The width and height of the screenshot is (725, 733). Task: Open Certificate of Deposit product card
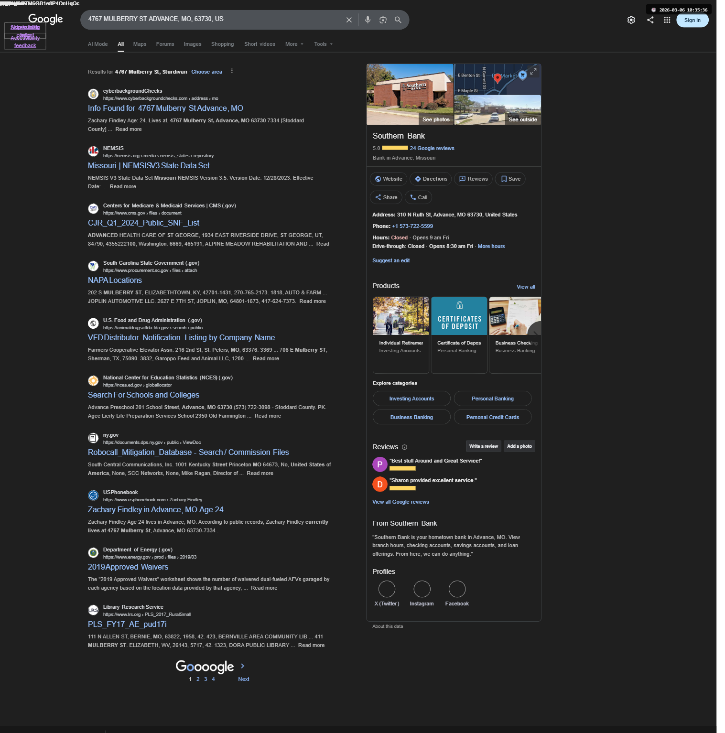pos(459,335)
